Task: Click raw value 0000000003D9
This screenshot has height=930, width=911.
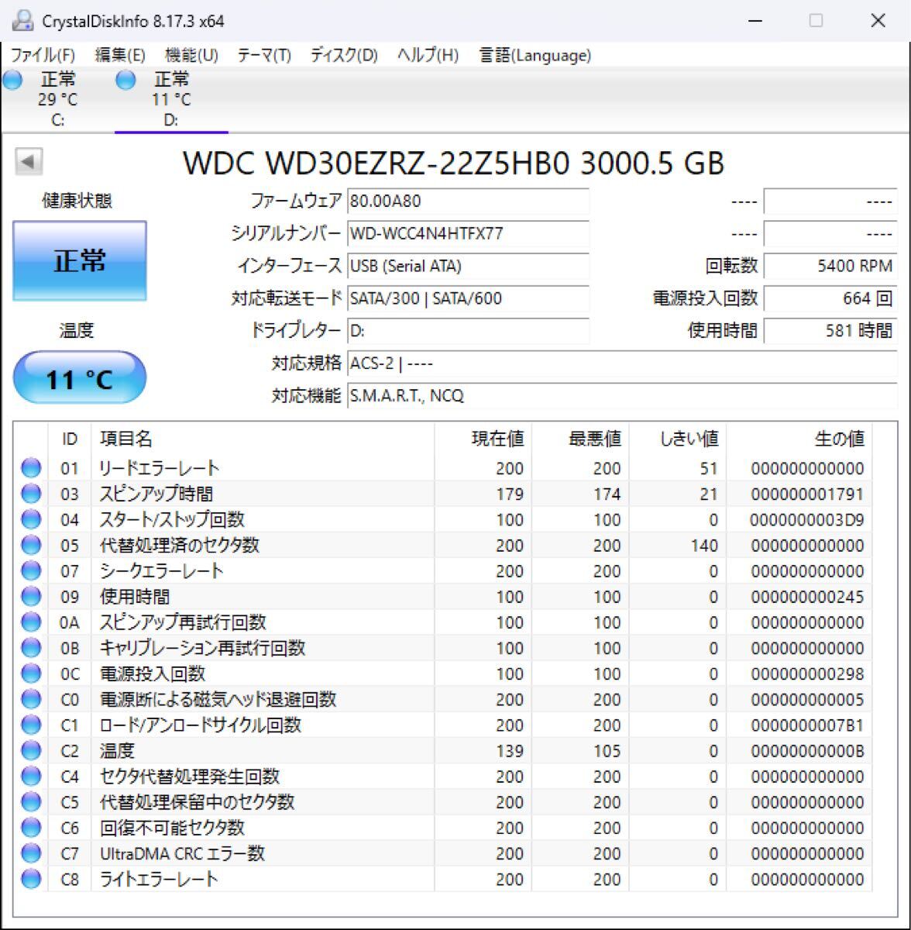Action: [807, 520]
